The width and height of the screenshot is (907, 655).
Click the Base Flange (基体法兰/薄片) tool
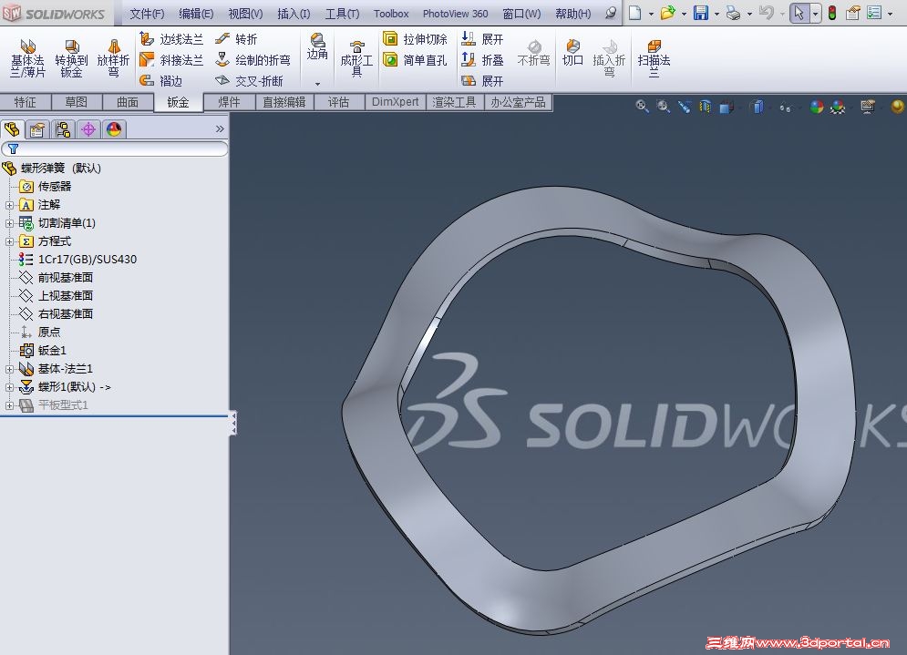[x=27, y=59]
